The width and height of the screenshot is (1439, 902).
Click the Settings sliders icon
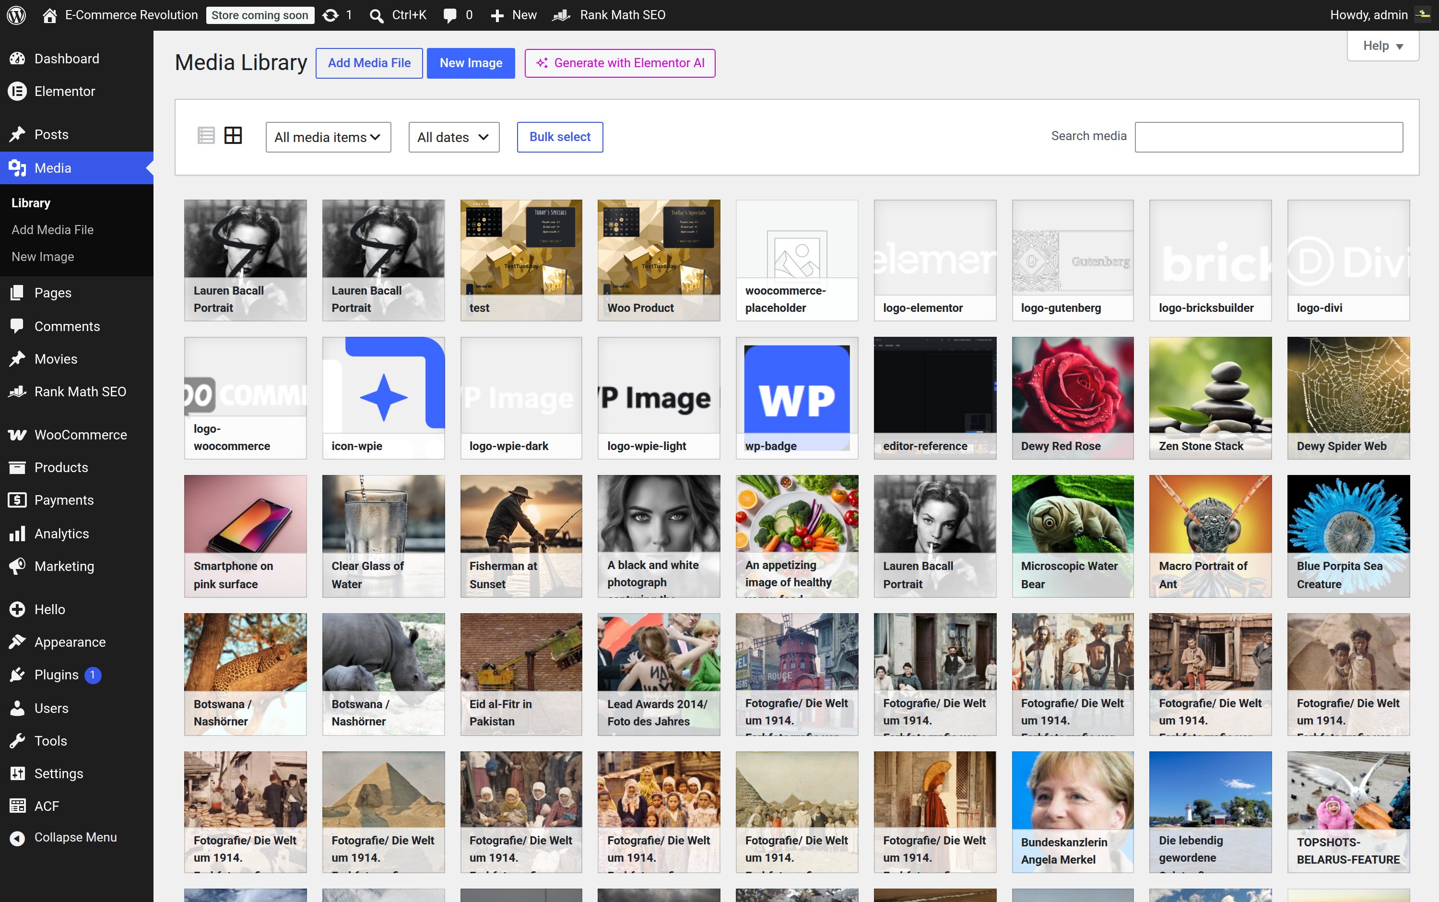pos(17,773)
